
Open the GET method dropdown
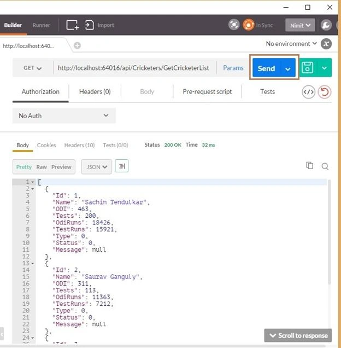(33, 68)
